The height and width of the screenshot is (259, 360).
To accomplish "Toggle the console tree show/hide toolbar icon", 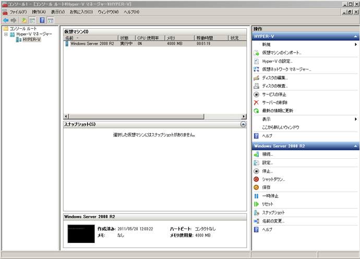I will [x=32, y=20].
